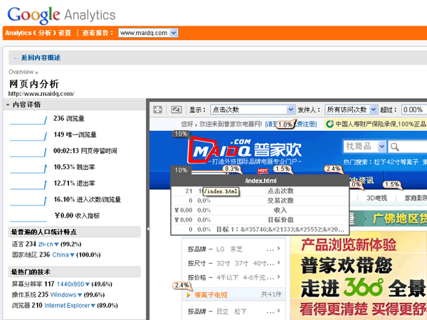The width and height of the screenshot is (427, 320).
Task: Open Analytics (分析) 设置 link
Action: click(x=38, y=33)
